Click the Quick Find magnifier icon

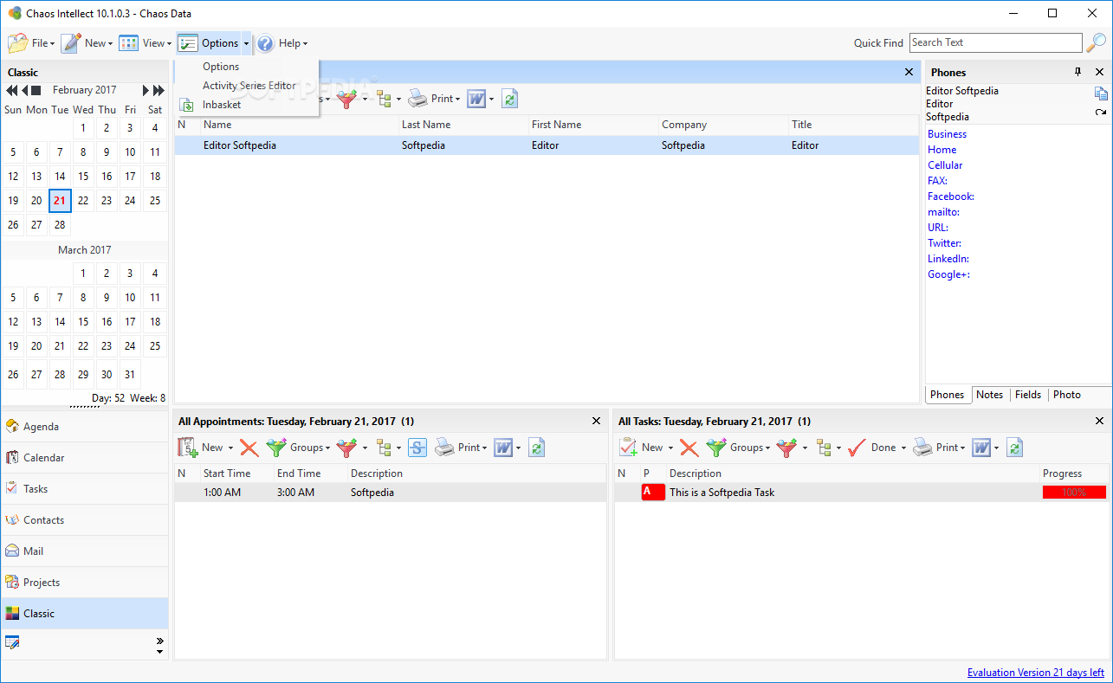coord(1097,42)
